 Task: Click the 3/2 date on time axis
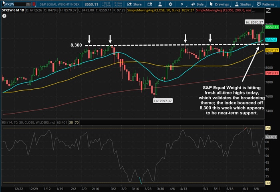coord(113,189)
